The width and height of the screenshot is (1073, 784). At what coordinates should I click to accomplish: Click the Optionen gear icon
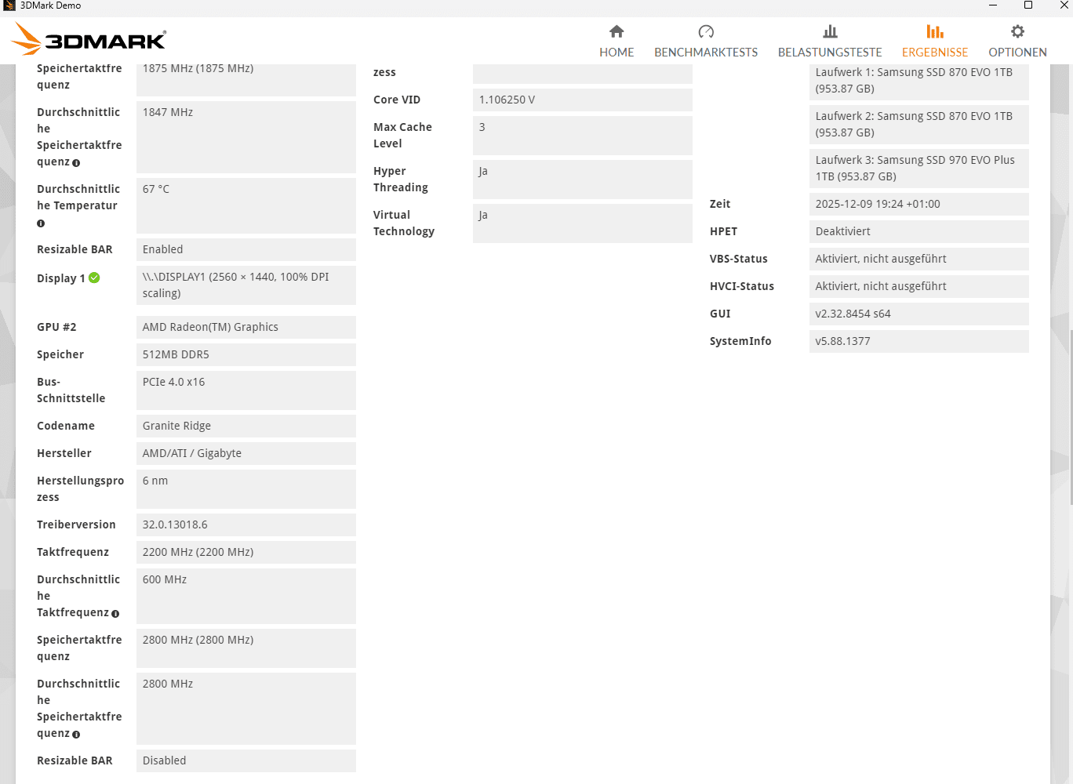(1017, 31)
